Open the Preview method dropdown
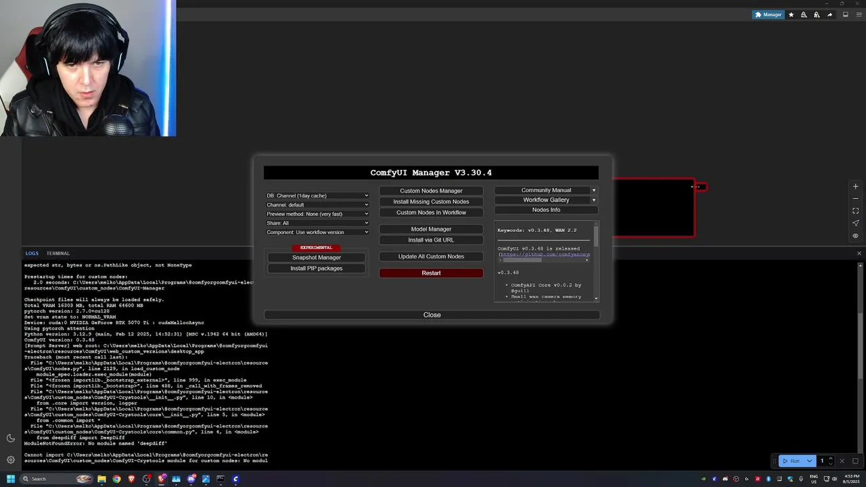Image resolution: width=866 pixels, height=487 pixels. (317, 214)
